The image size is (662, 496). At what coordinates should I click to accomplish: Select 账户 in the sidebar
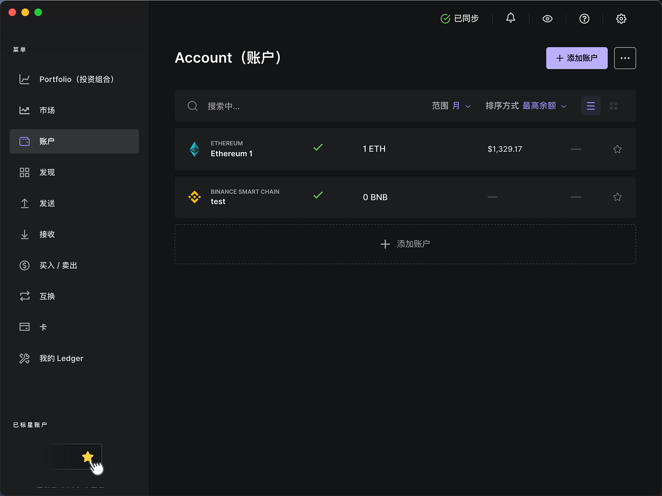74,141
